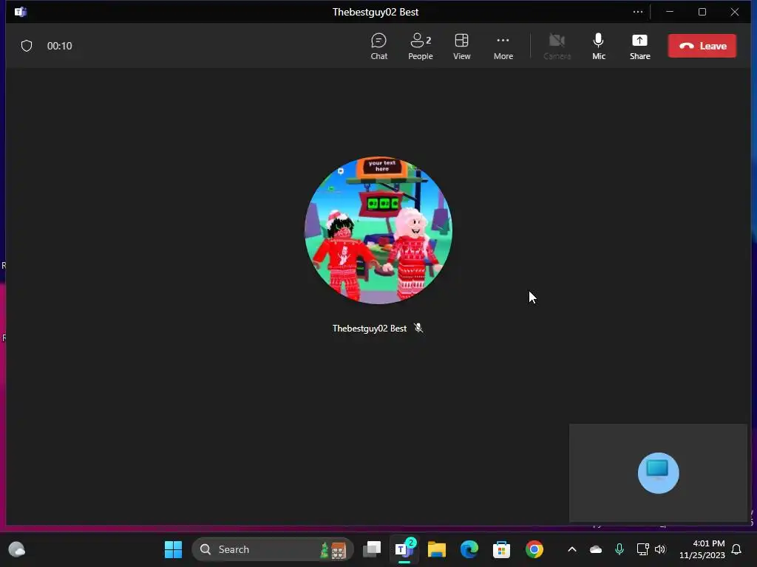Click the call timer 00:10
This screenshot has width=757, height=567.
(x=59, y=46)
